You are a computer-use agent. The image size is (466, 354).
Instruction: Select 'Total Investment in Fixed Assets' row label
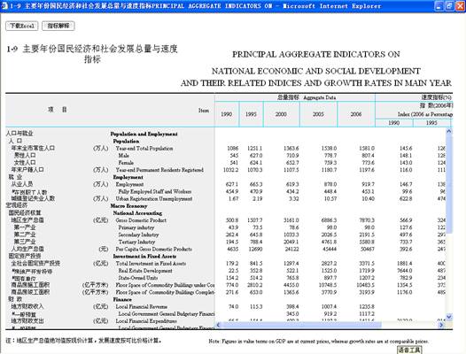[x=151, y=264]
